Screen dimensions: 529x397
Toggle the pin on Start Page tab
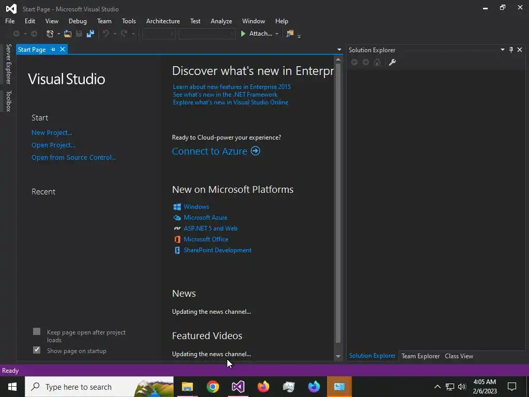[x=53, y=49]
